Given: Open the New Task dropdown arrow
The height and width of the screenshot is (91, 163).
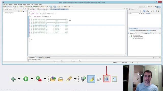Looking at the screenshot, I should tap(142, 11).
